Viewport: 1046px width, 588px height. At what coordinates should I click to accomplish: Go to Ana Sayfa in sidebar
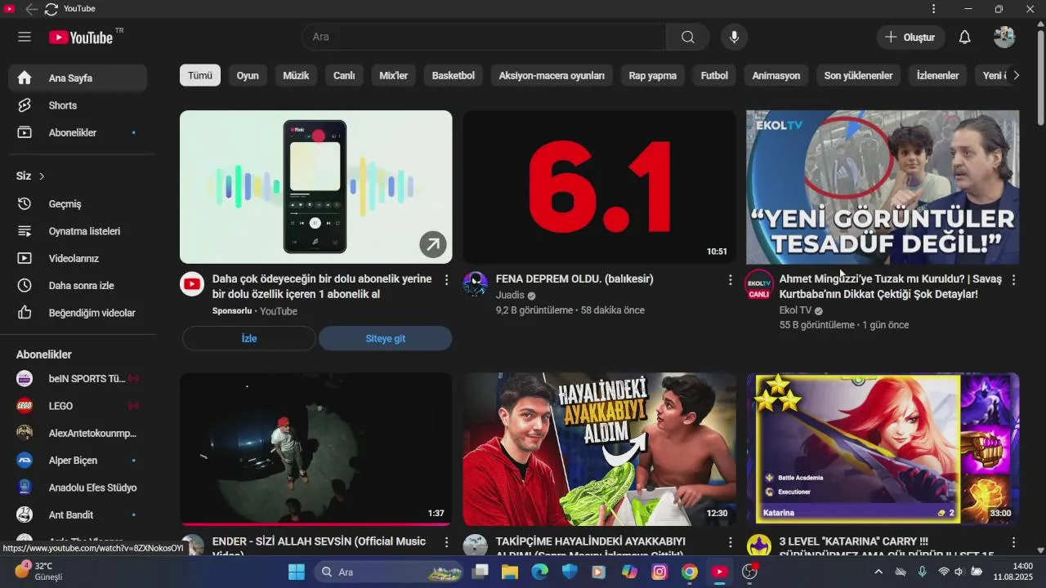tap(78, 78)
